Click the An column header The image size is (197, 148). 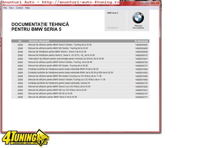[20, 41]
